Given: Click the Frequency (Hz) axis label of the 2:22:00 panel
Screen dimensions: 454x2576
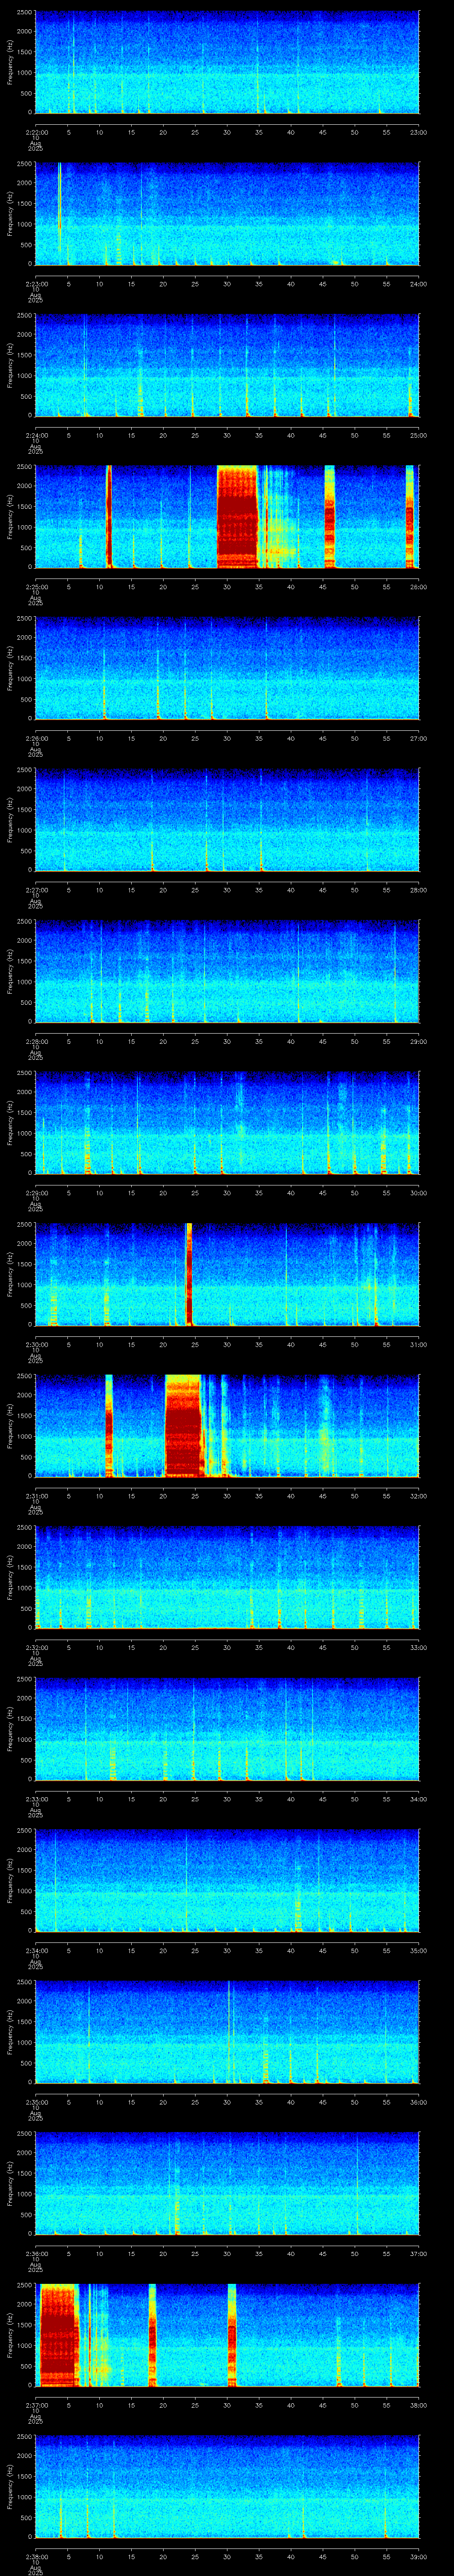Looking at the screenshot, I should tap(10, 62).
